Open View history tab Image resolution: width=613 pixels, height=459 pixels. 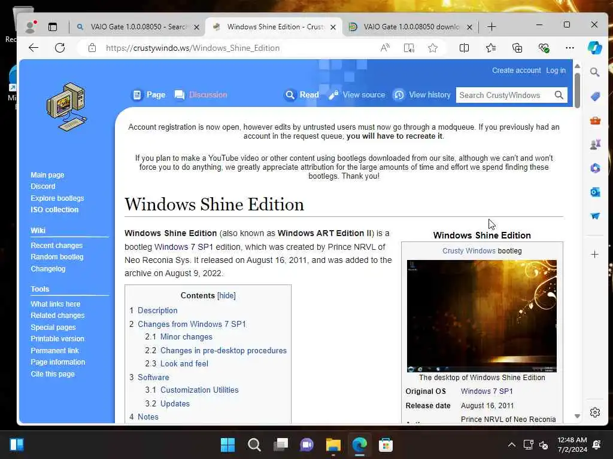(x=422, y=95)
